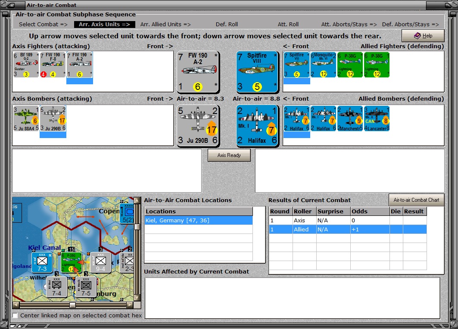Viewport: 458px width, 329px height.
Task: Click the Def. Roll subphase step
Action: coord(227,24)
